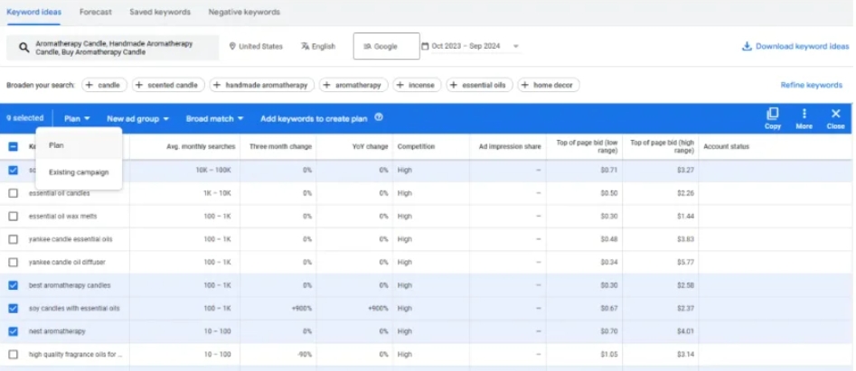The height and width of the screenshot is (371, 856).
Task: Choose 'Existing campaign' menu option
Action: point(79,172)
